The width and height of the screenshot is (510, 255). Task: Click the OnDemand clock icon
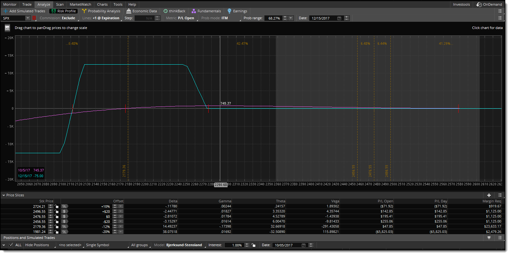479,4
